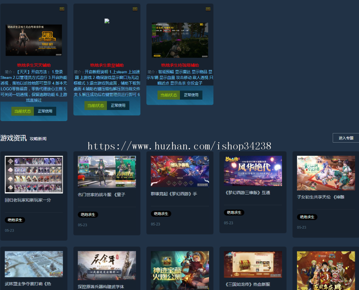Click 绝地求生 tag under 名门世家 article

click(88, 215)
